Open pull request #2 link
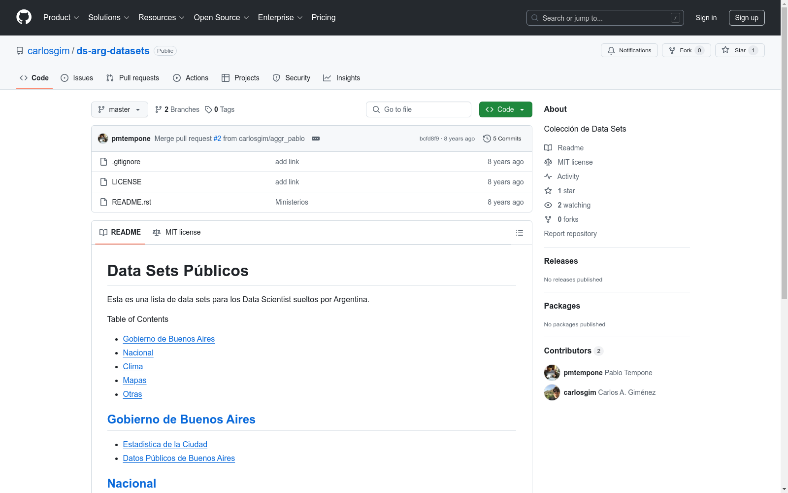 [x=217, y=139]
